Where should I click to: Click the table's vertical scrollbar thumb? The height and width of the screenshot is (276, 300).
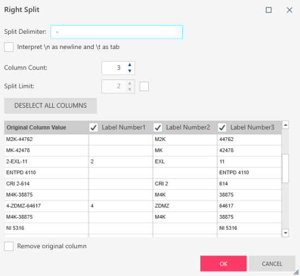285,168
